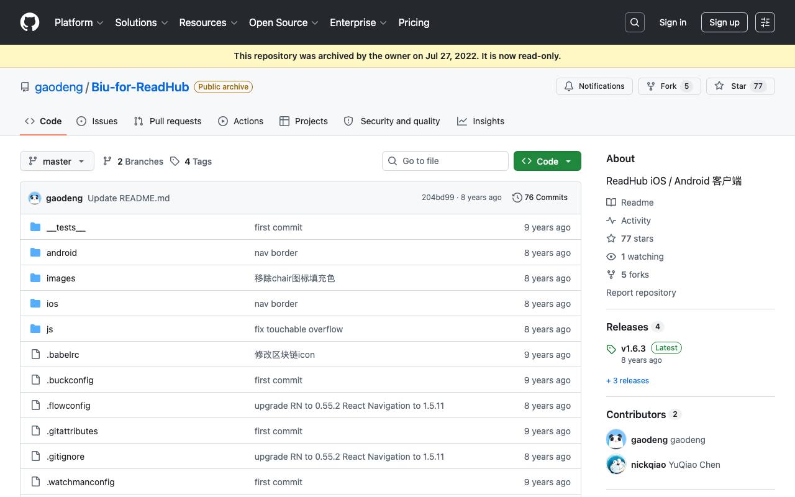Open the 76 Commits link
The image size is (795, 497).
coord(540,198)
